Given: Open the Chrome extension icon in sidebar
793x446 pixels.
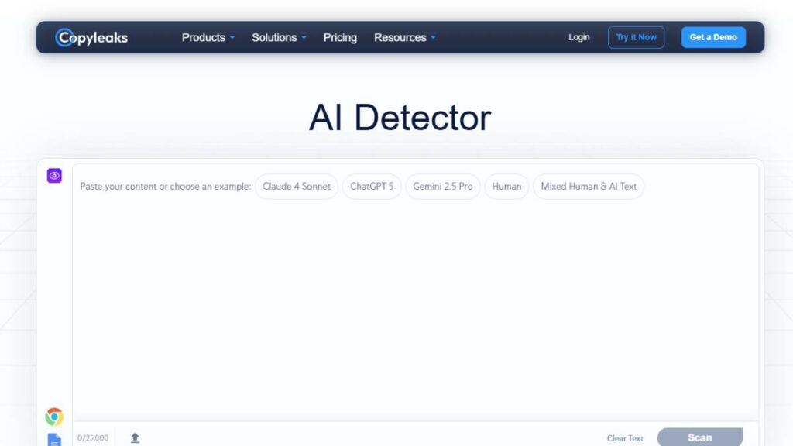Looking at the screenshot, I should (x=54, y=417).
